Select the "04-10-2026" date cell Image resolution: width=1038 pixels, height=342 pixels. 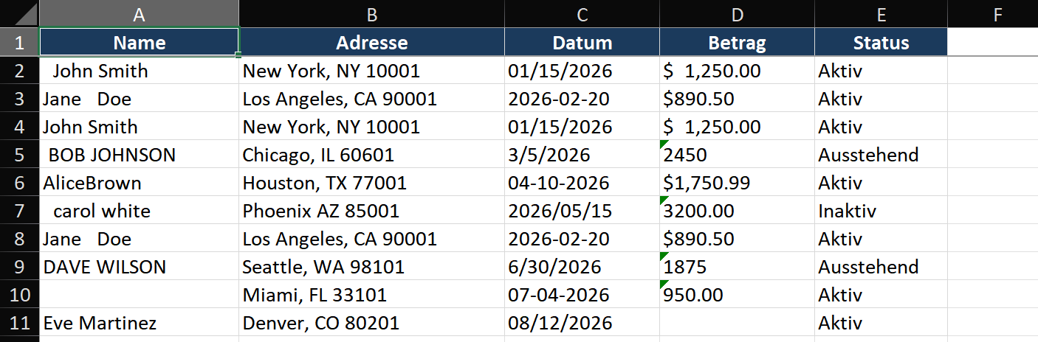[x=582, y=182]
